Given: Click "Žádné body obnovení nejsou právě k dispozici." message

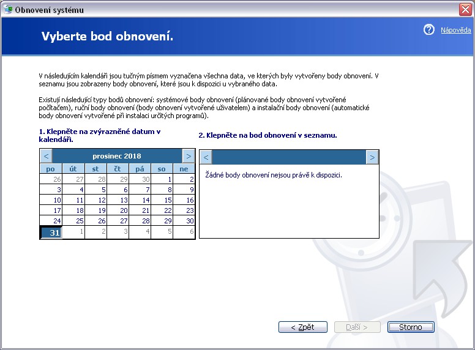Looking at the screenshot, I should [274, 175].
